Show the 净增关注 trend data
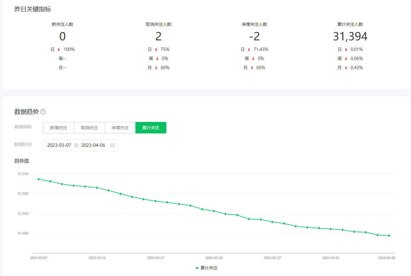Viewport: 411px width, 276px height. pyautogui.click(x=120, y=128)
